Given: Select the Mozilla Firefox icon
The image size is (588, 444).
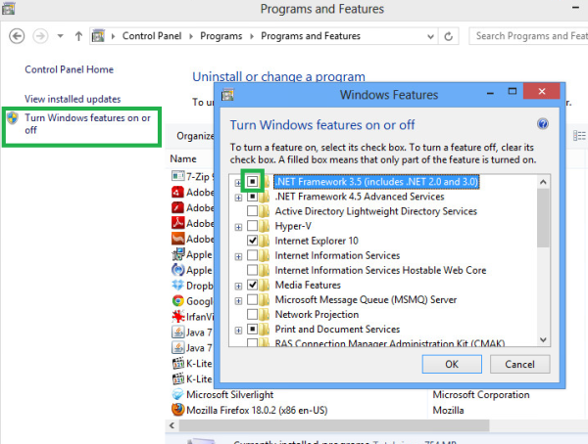Looking at the screenshot, I should [177, 410].
